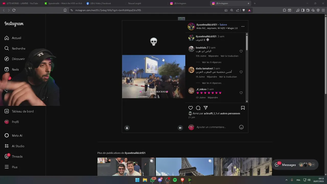327x184 pixels.
Task: Open Brave Wallet icon
Action: pyautogui.click(x=308, y=10)
